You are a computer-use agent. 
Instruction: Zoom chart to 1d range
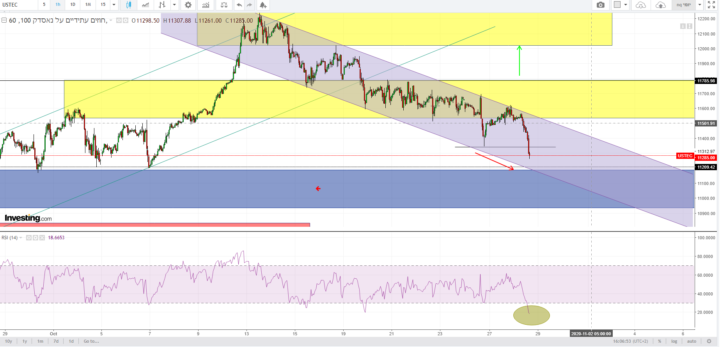71,341
